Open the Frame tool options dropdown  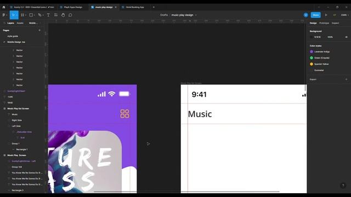pos(26,15)
